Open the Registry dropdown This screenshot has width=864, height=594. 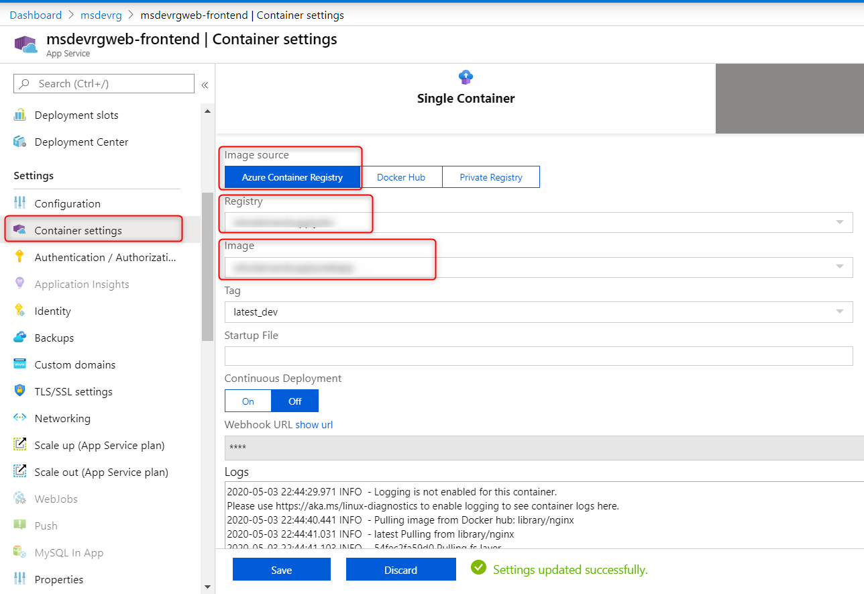point(539,222)
